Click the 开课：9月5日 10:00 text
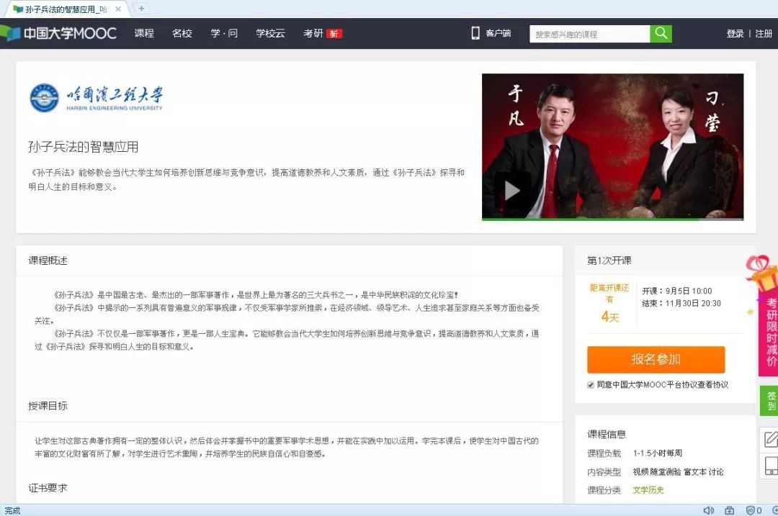The image size is (778, 516). click(x=676, y=291)
